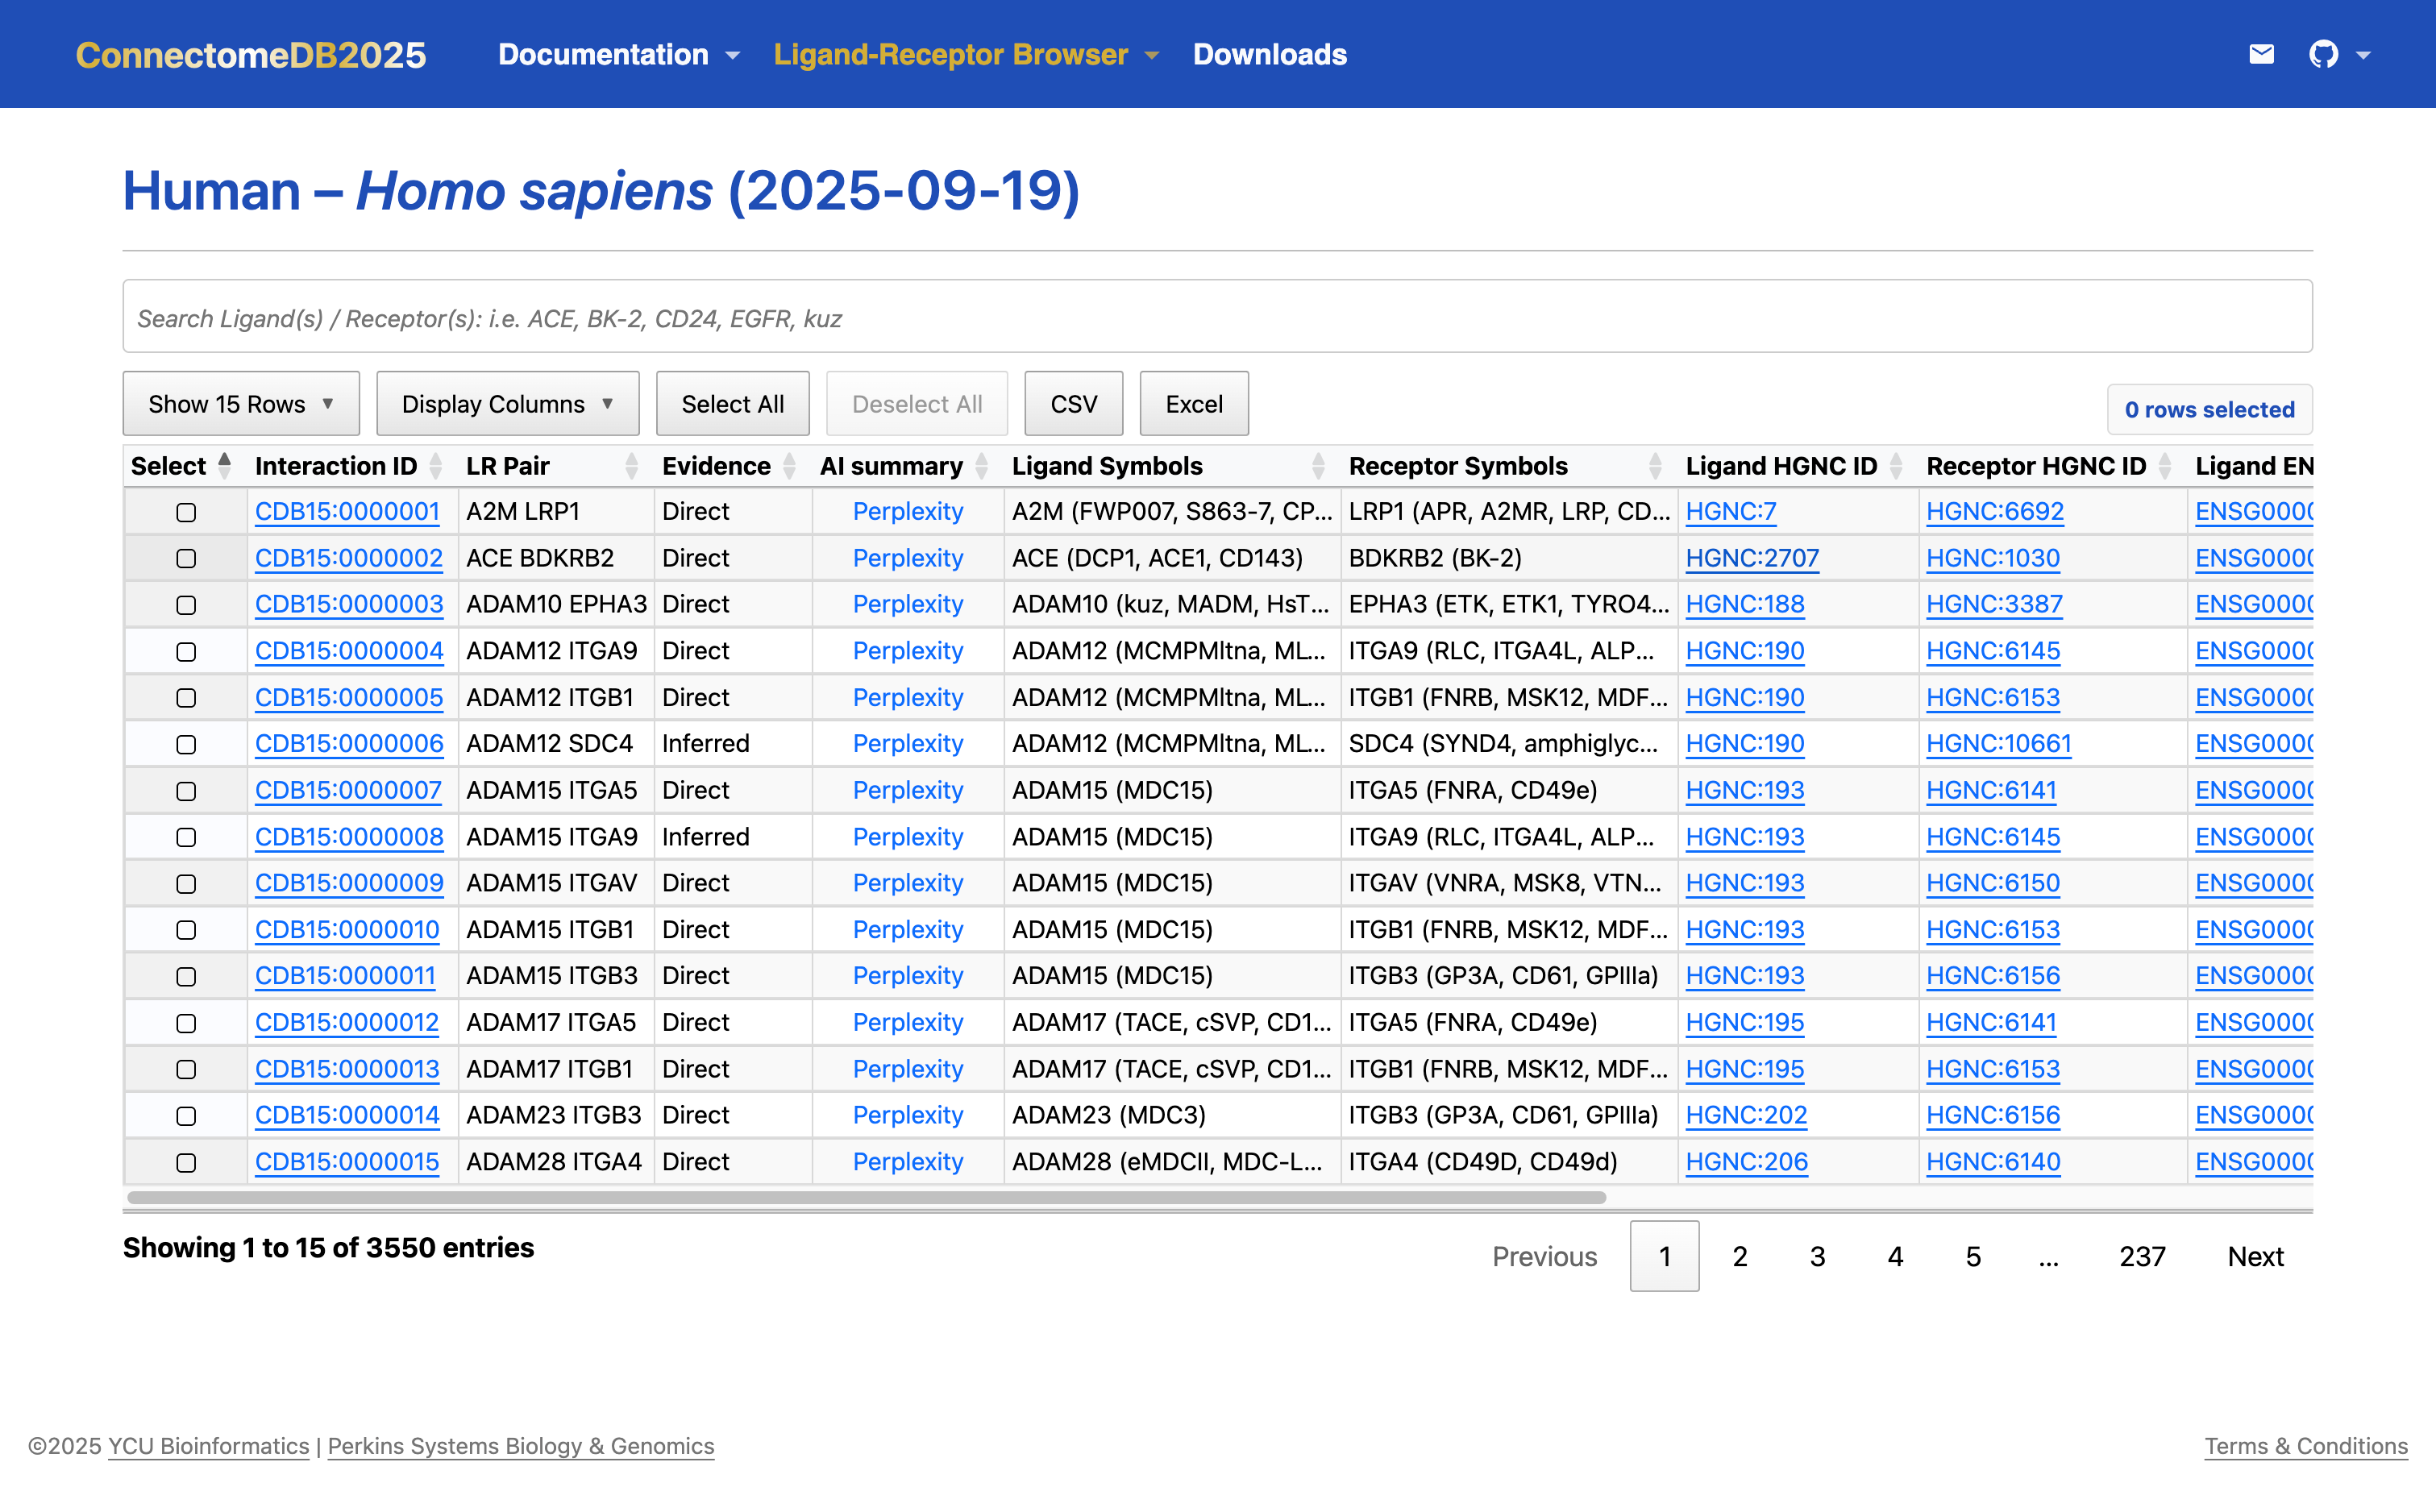The image size is (2436, 1512).
Task: Select checkbox for ADAM12 SDC4 row
Action: point(186,744)
